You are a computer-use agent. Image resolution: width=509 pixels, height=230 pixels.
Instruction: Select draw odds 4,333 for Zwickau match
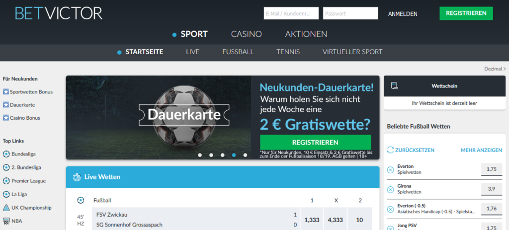point(336,220)
